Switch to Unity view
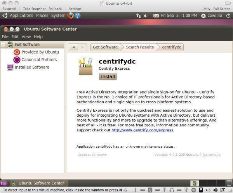 click(x=206, y=9)
